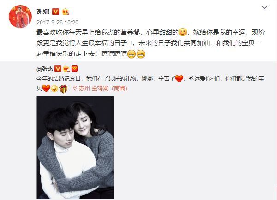
Task: Click the sun face emoji in repost
Action: [x=54, y=88]
